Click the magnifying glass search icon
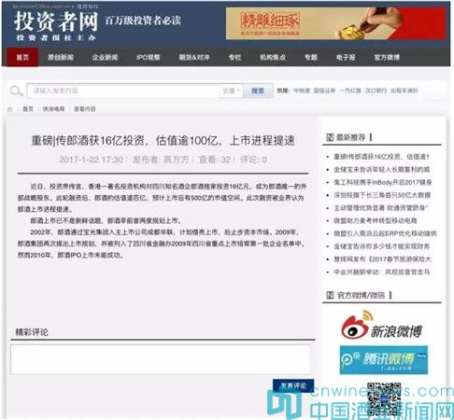 [x=16, y=91]
